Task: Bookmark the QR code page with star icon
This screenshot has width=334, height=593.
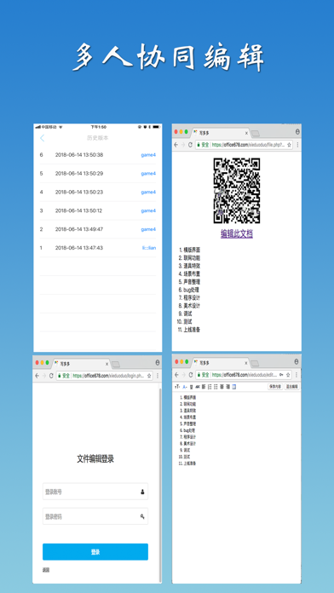Action: click(290, 145)
